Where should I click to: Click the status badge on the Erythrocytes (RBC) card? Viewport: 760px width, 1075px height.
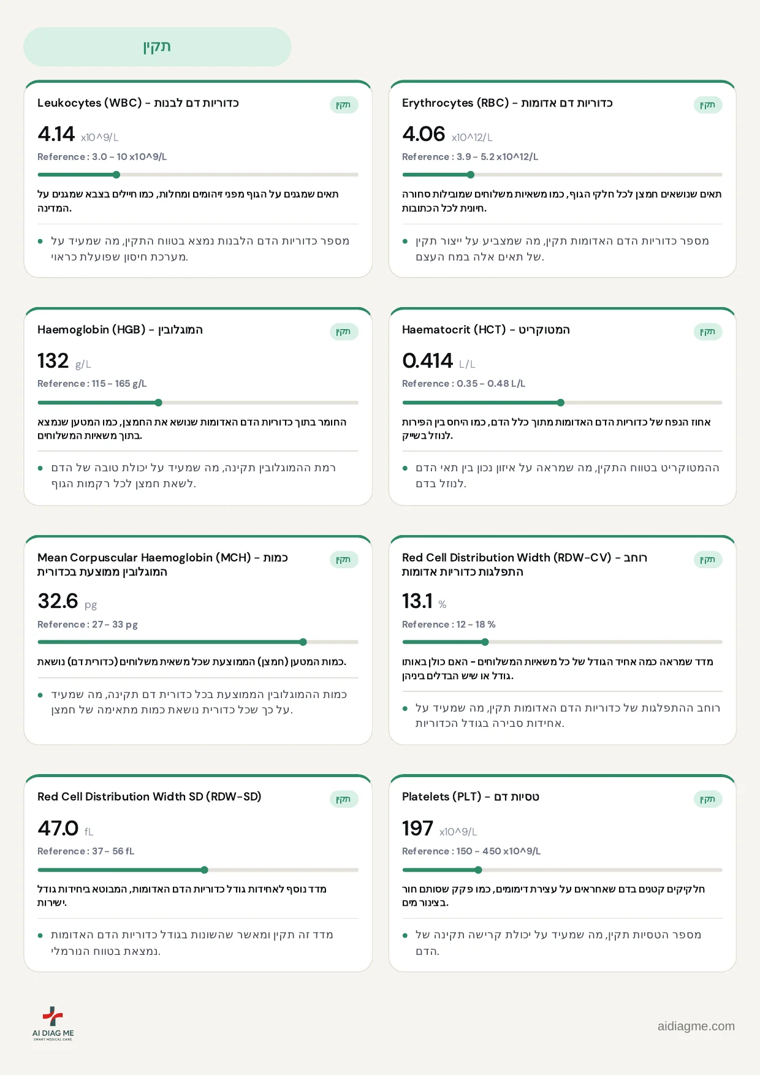click(708, 105)
